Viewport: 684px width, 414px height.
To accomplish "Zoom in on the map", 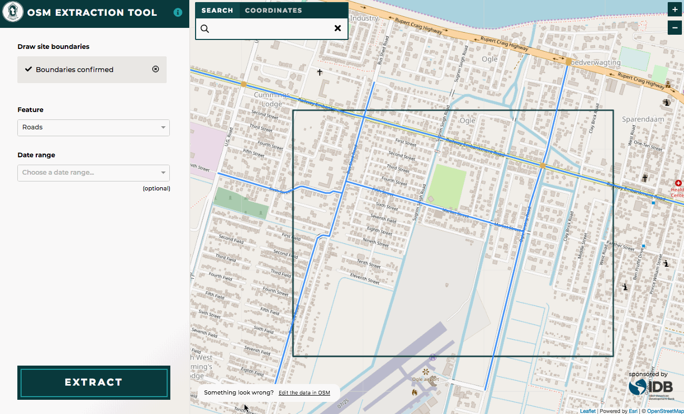I will 675,9.
